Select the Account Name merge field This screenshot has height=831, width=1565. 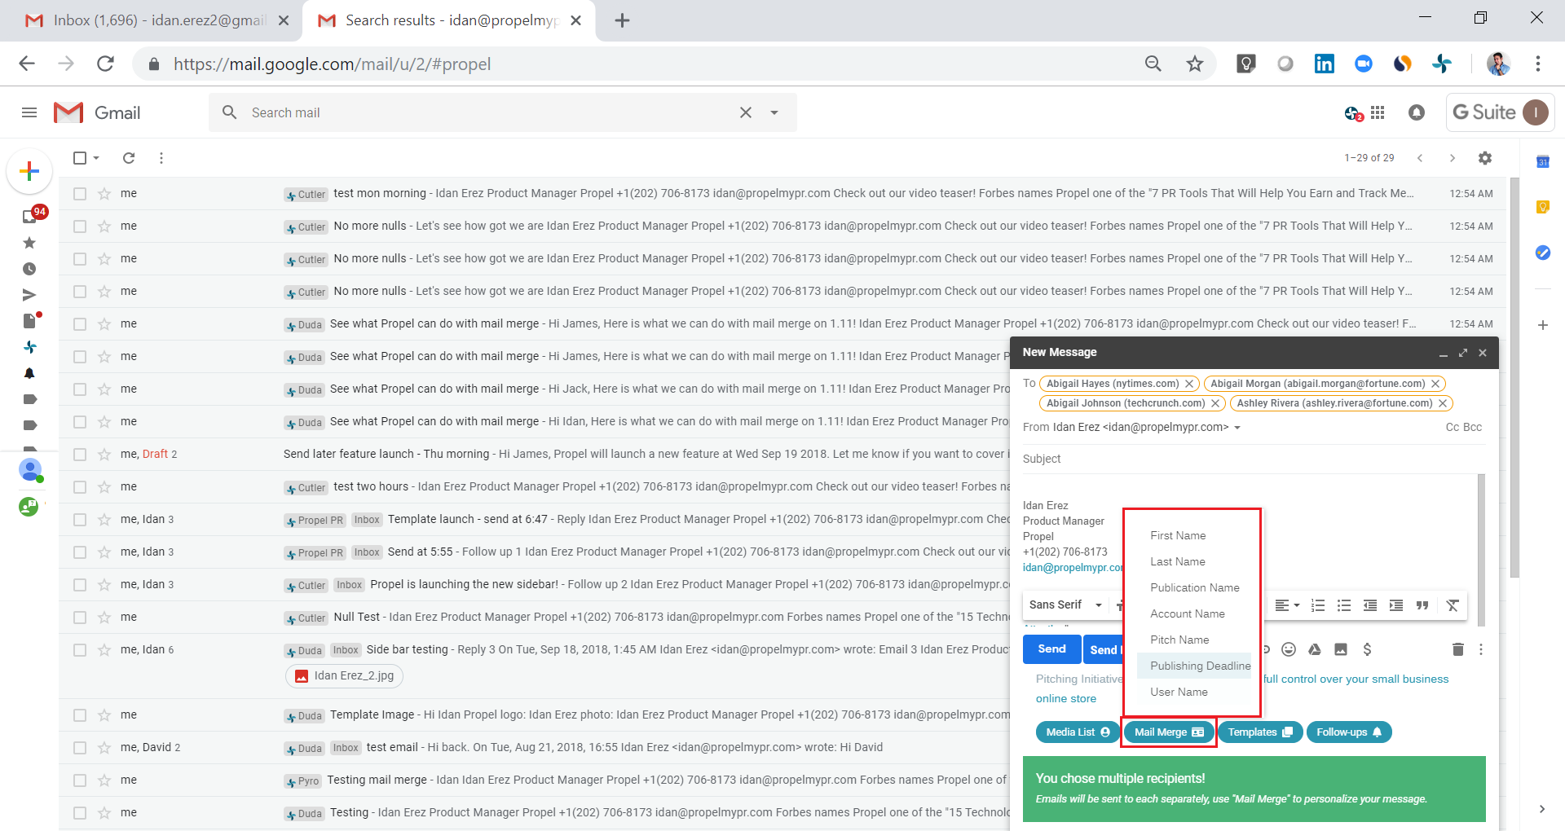tap(1188, 613)
